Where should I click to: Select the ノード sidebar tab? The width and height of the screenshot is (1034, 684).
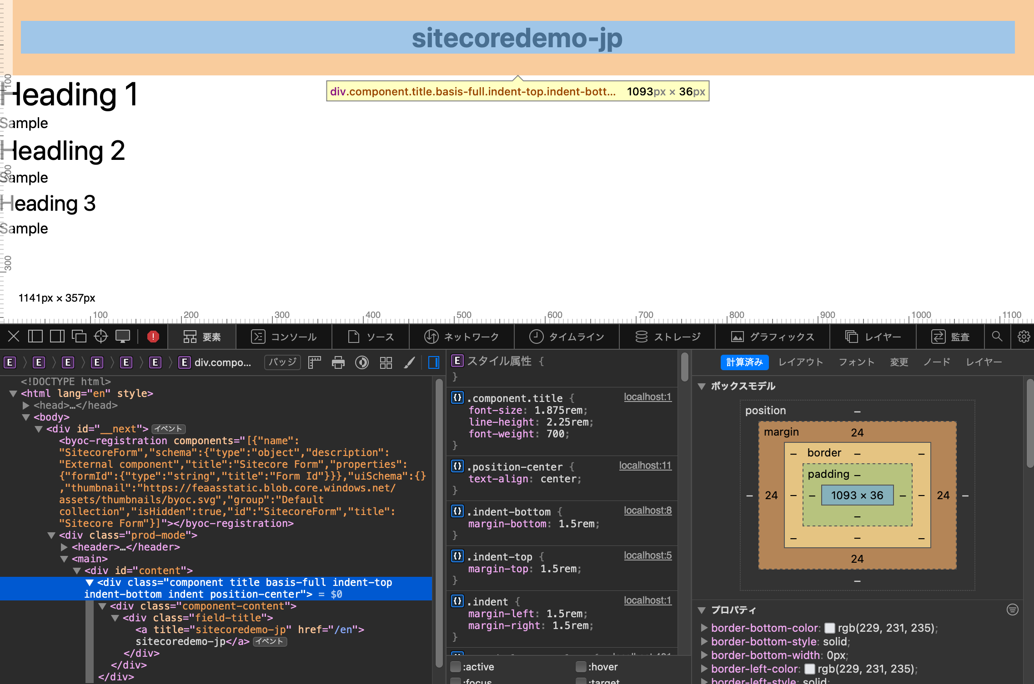point(937,362)
